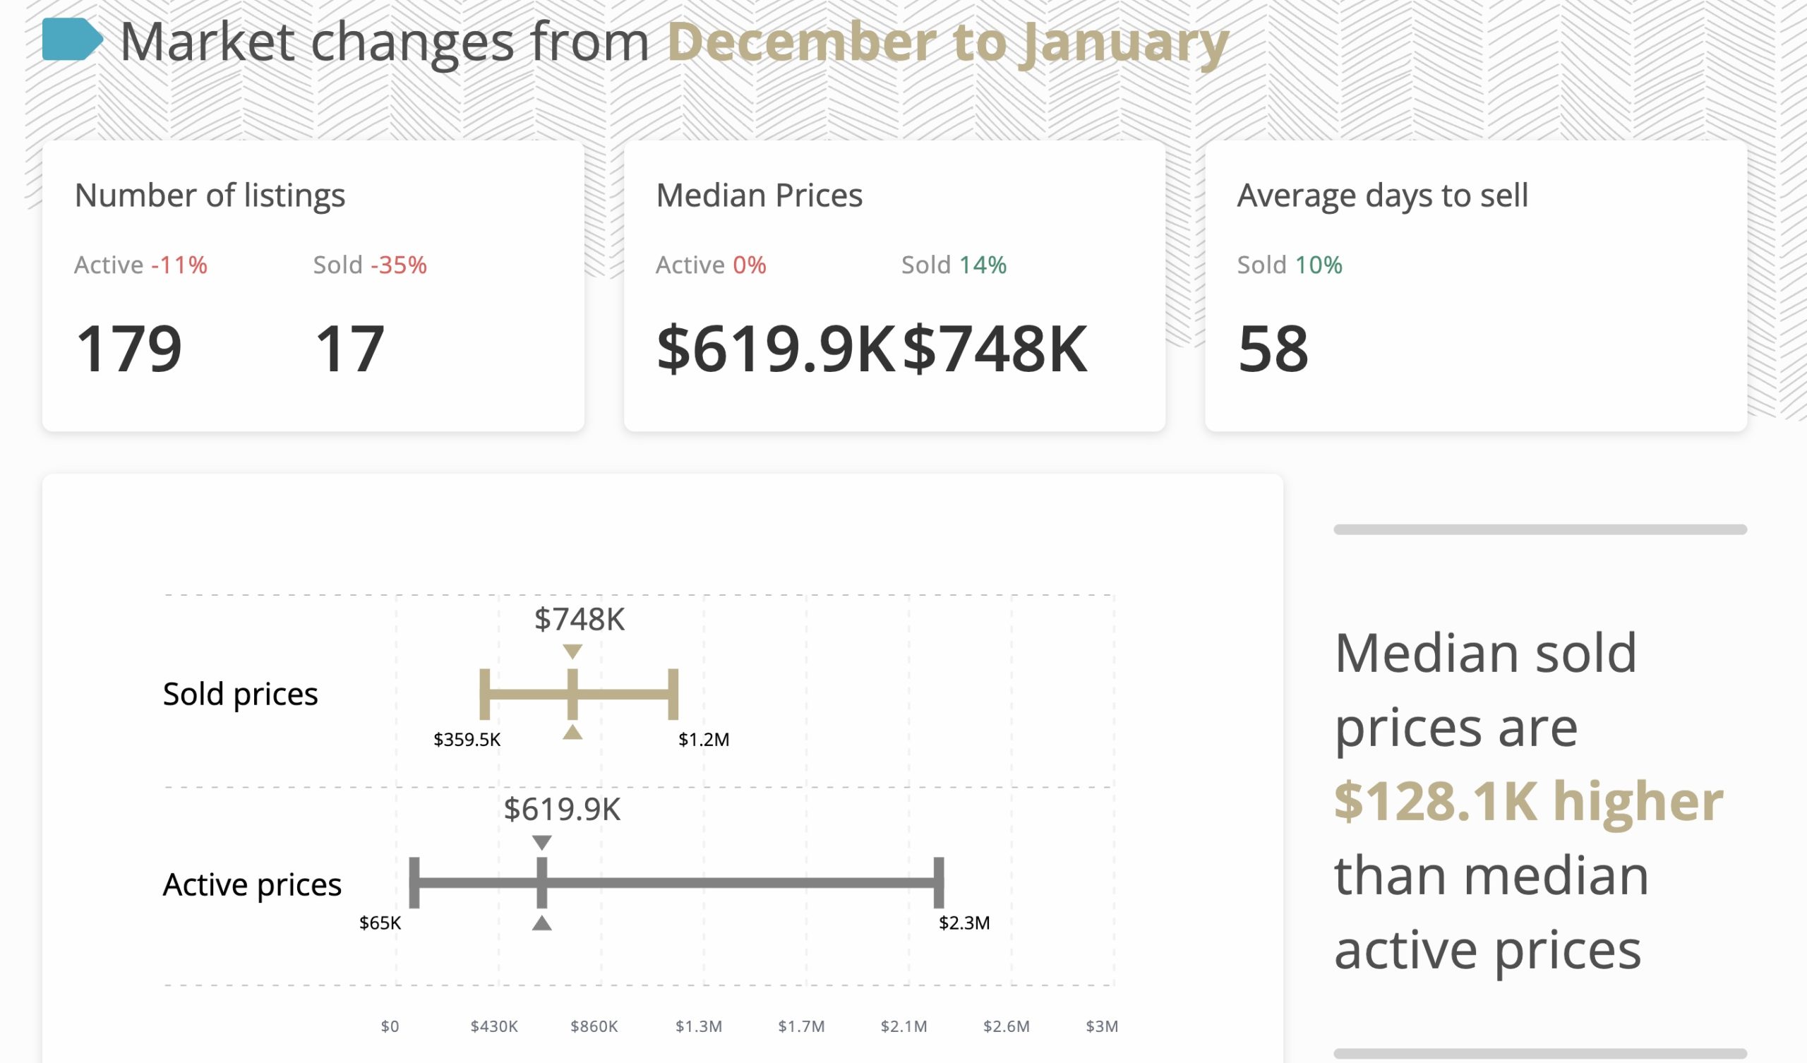Select the $65K minimum cap on active prices
The image size is (1807, 1063).
pyautogui.click(x=414, y=882)
